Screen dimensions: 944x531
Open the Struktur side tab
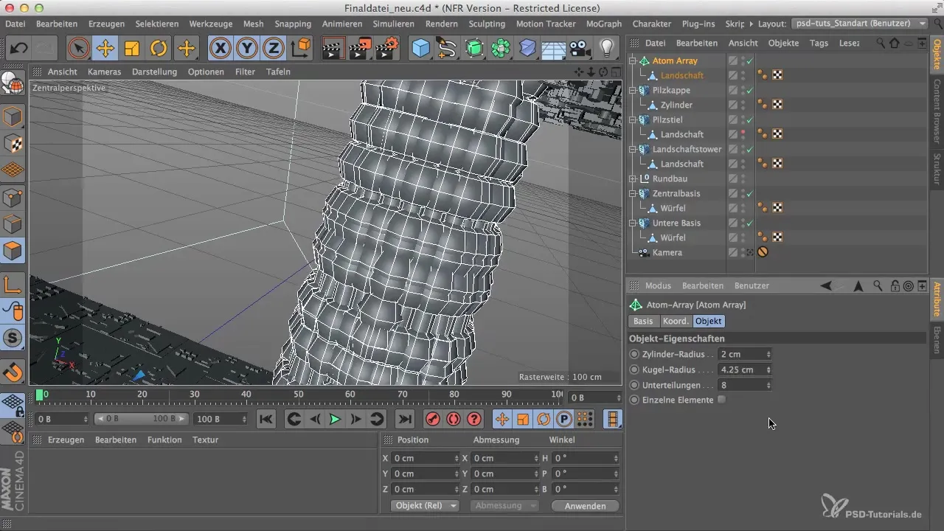pyautogui.click(x=937, y=169)
